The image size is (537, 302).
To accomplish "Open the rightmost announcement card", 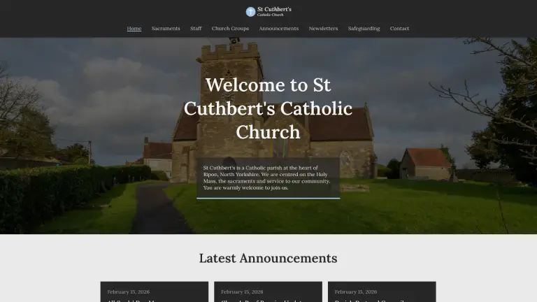I will tap(382, 292).
